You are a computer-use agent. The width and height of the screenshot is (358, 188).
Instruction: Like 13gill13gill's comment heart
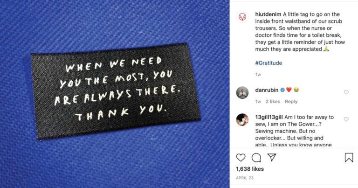coord(346,119)
